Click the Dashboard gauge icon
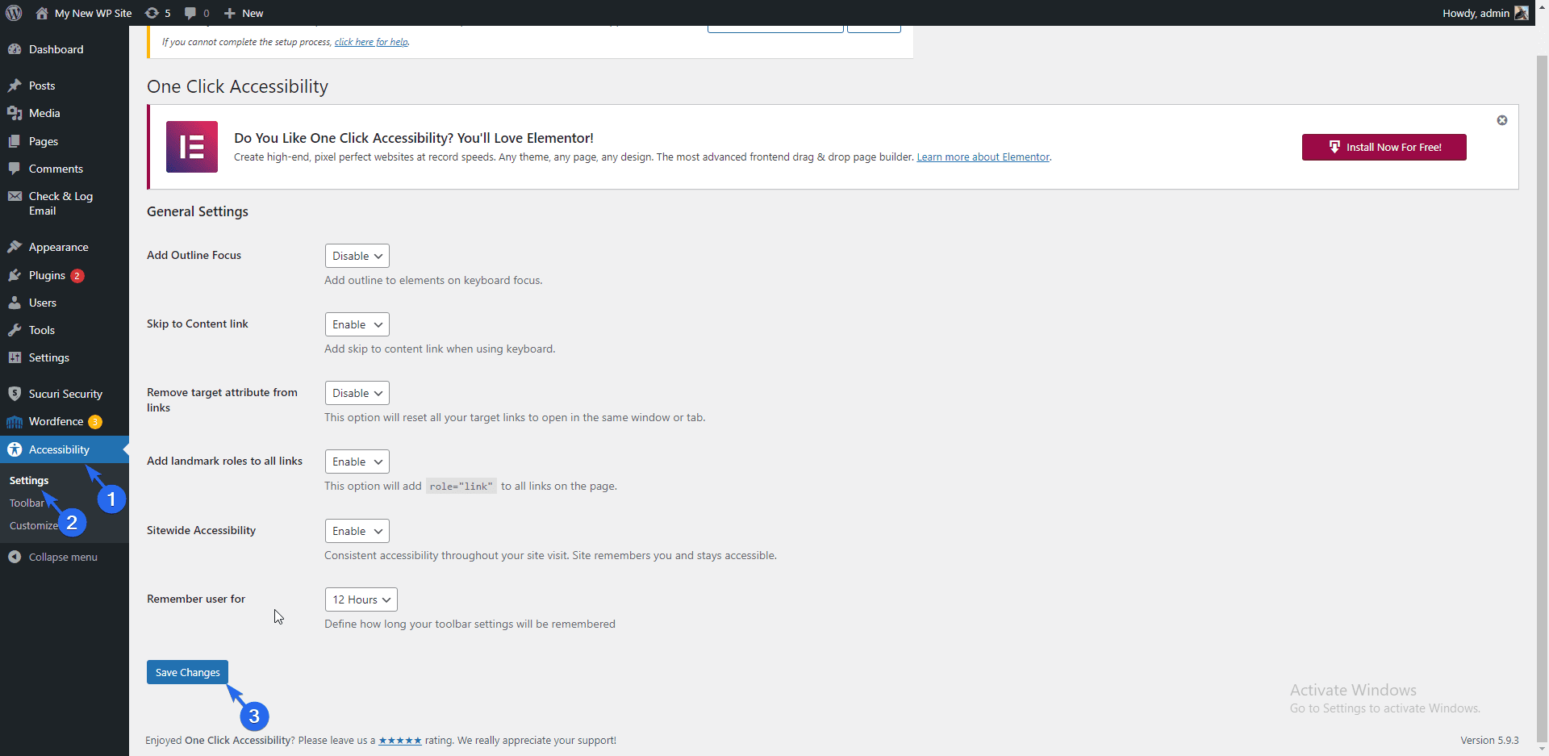The image size is (1549, 756). coord(15,49)
